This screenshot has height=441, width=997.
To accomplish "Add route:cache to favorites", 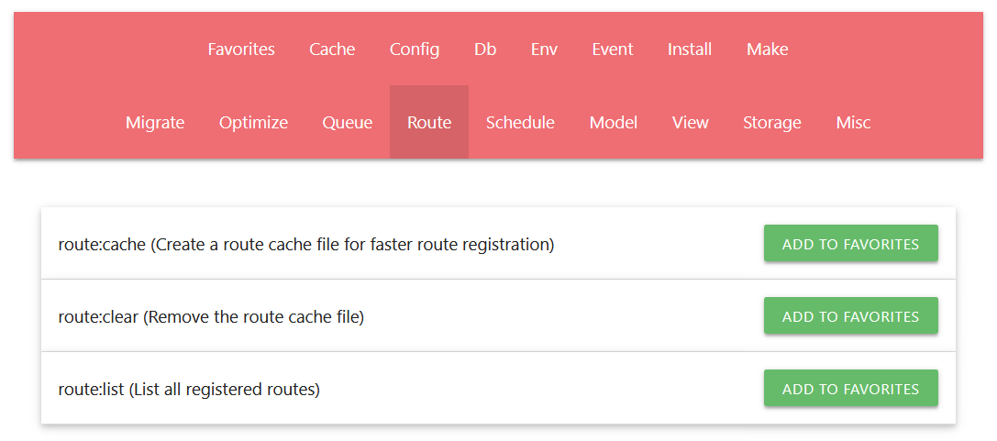I will pos(850,244).
